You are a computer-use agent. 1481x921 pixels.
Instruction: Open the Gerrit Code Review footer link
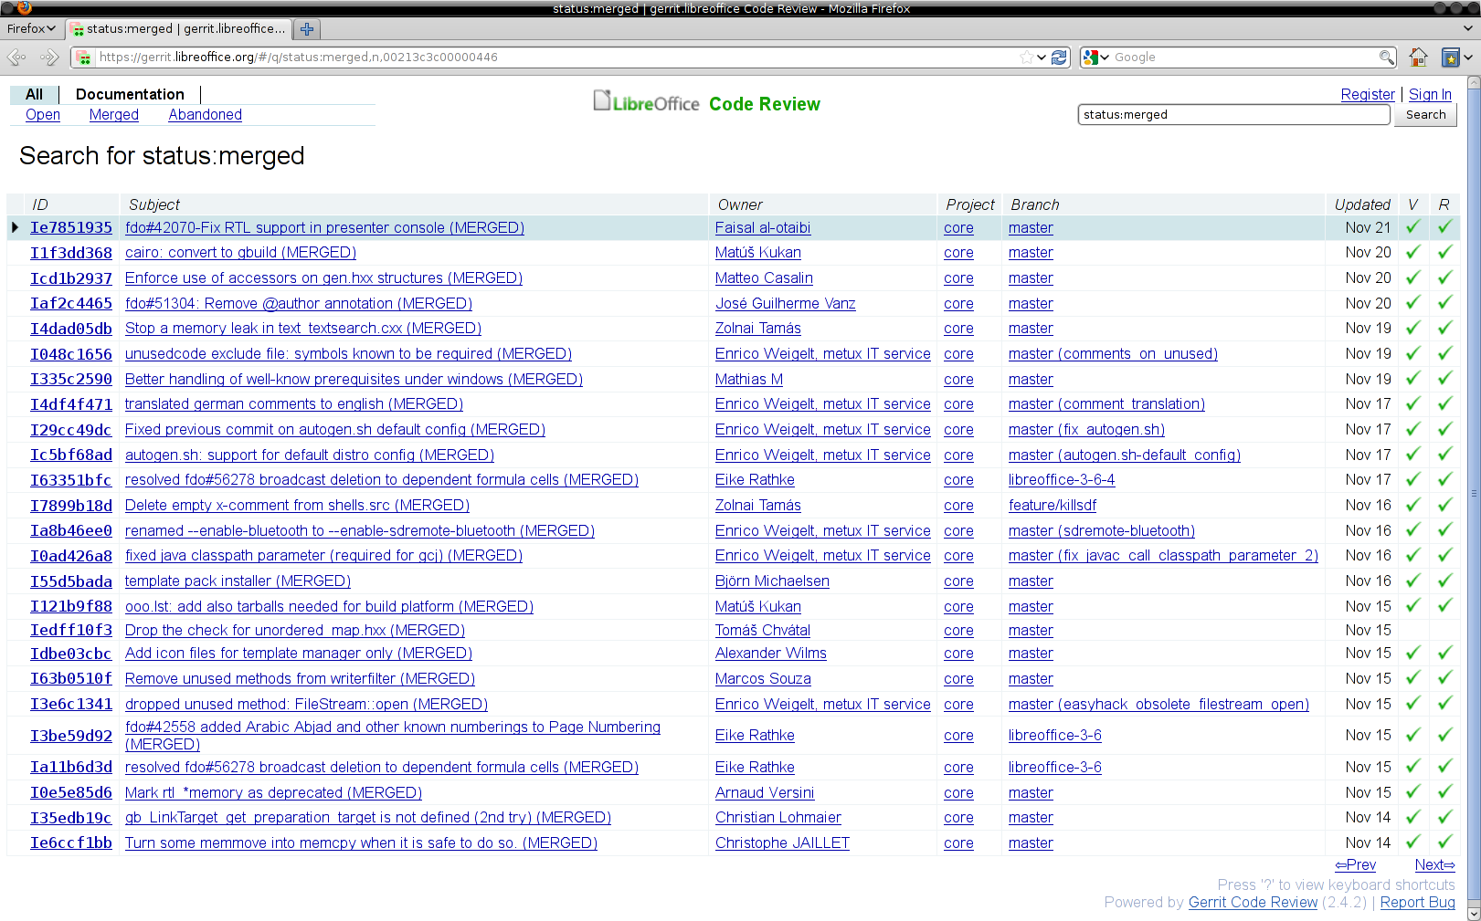1253,902
